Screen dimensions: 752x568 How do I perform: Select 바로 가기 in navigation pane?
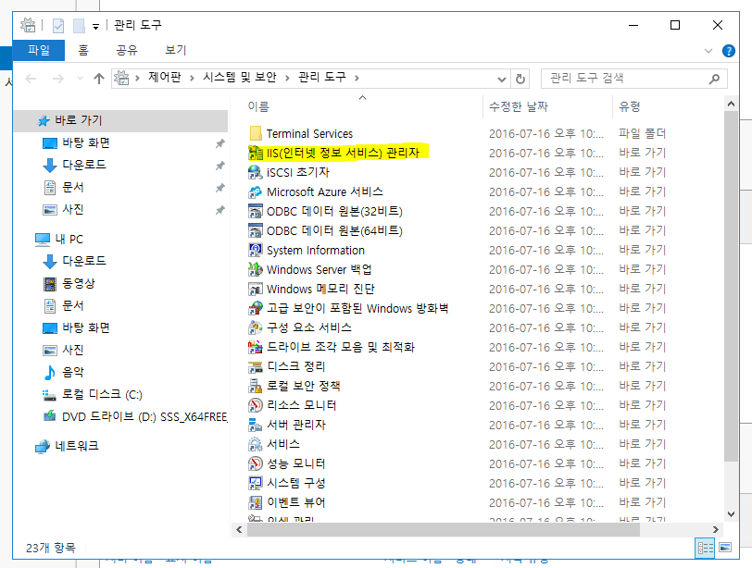click(x=120, y=120)
